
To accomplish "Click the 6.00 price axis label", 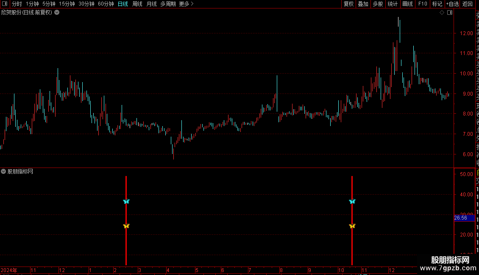I will [x=468, y=154].
